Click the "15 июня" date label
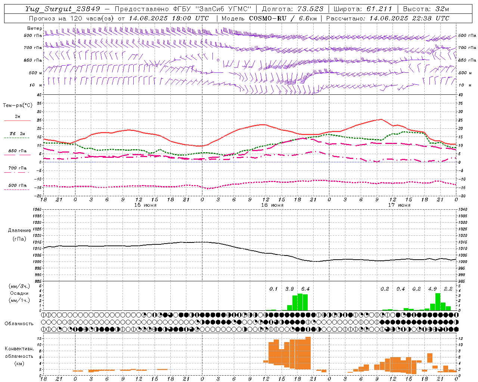Screen dimensions: 478x382 coord(145,205)
